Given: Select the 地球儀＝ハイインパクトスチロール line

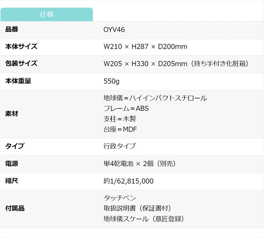Looking at the screenshot, I should 155,98.
